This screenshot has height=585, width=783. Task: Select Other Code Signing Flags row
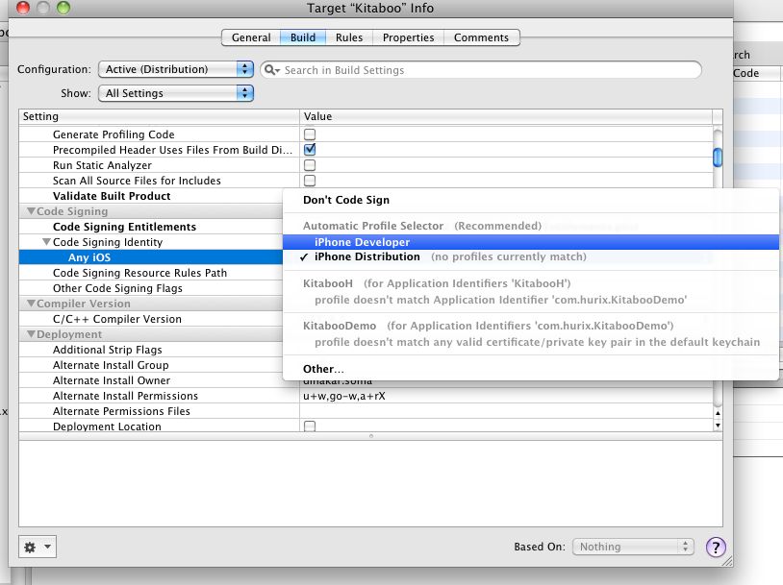point(151,288)
